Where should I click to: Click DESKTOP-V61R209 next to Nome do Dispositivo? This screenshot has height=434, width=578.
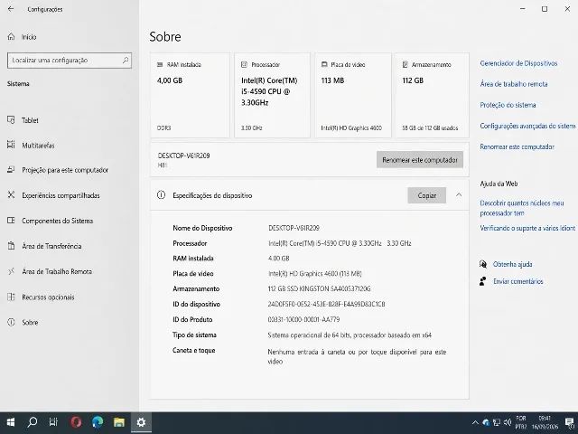pos(294,228)
